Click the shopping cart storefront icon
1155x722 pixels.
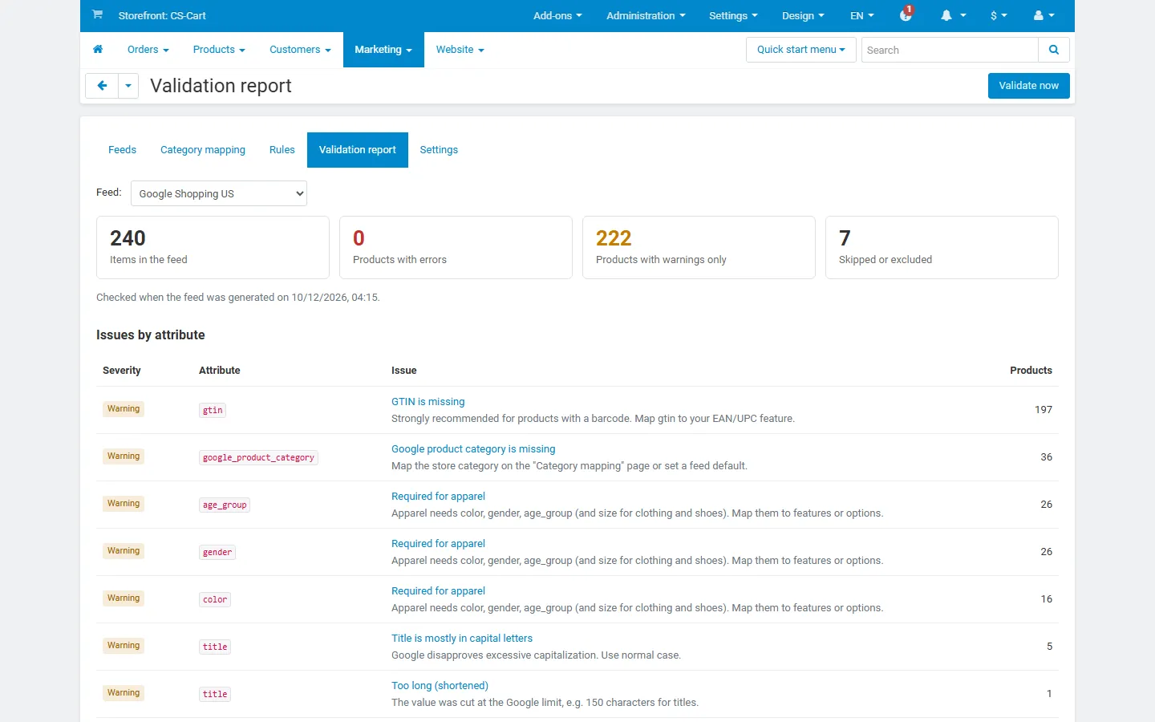(x=97, y=14)
